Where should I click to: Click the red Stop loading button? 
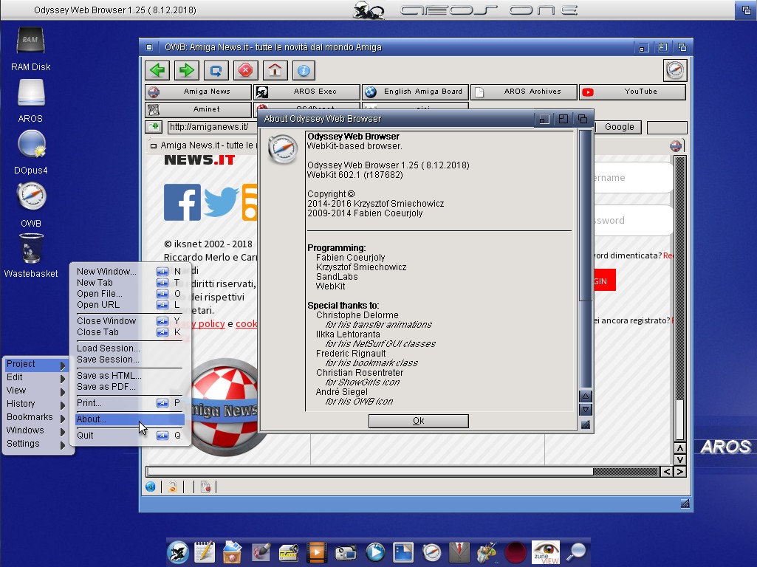pyautogui.click(x=245, y=70)
